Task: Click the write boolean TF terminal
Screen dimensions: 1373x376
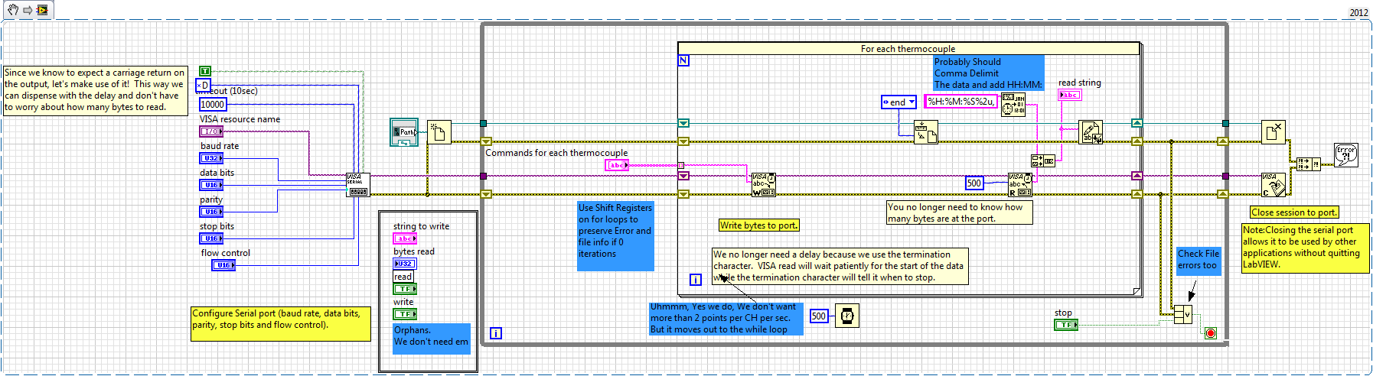Action: [405, 314]
